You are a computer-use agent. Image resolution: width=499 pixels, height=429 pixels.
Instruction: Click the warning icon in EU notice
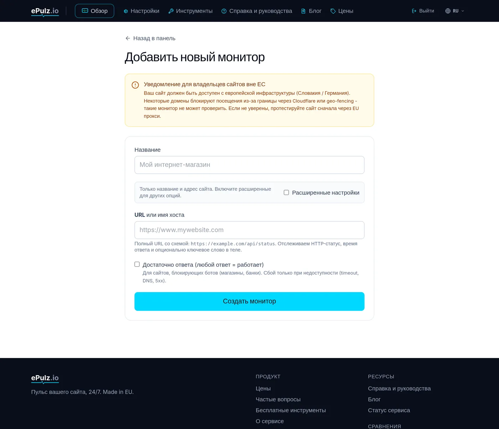pyautogui.click(x=135, y=85)
